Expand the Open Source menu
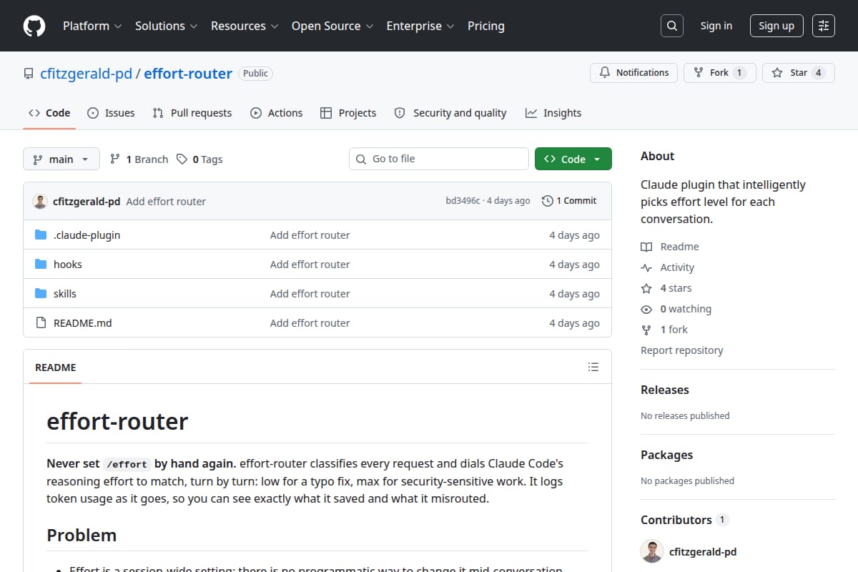The image size is (858, 572). [x=332, y=26]
